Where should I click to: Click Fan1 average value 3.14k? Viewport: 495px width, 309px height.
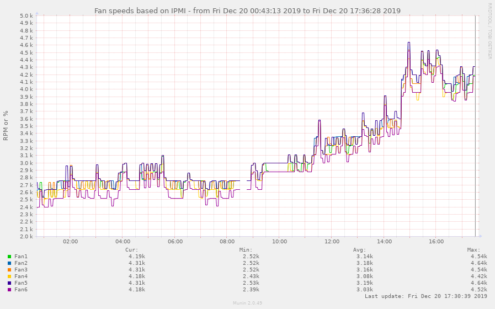[365, 257]
